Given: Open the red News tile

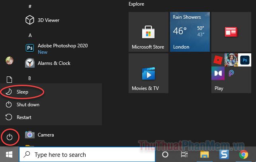Looking at the screenshot, I should (231, 32).
